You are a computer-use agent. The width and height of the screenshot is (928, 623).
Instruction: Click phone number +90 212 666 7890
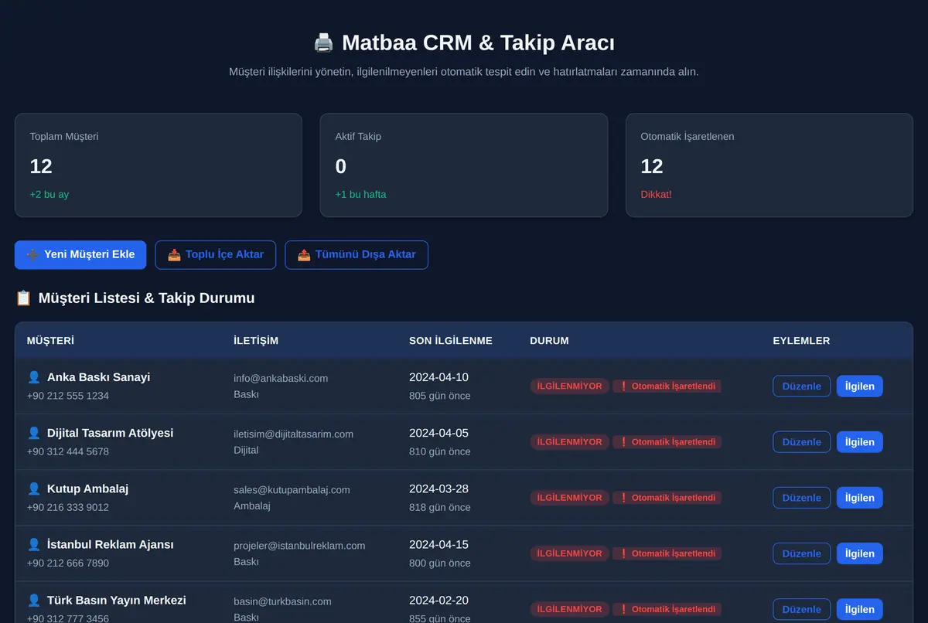(x=68, y=563)
